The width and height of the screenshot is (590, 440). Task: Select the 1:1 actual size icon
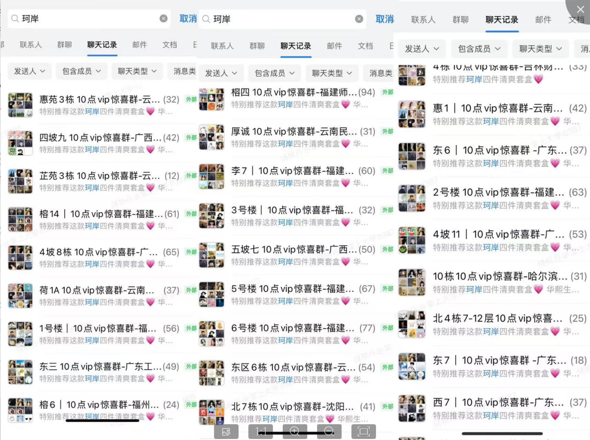point(261,431)
